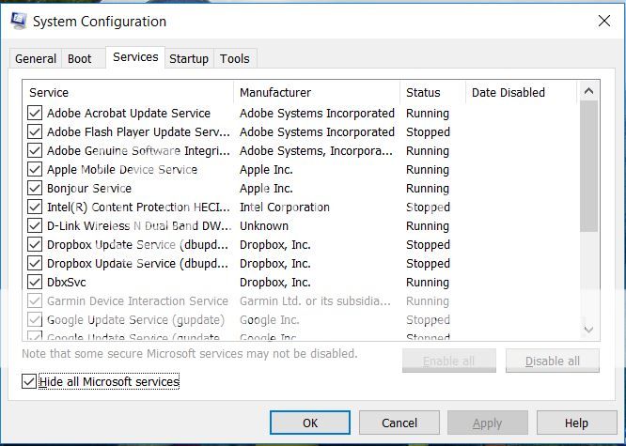Screen dimensions: 626x446
Task: Select the Adobe Acrobat Update Service row text
Action: point(129,114)
